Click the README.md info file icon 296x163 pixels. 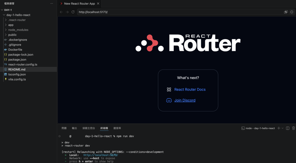[x=5, y=69]
